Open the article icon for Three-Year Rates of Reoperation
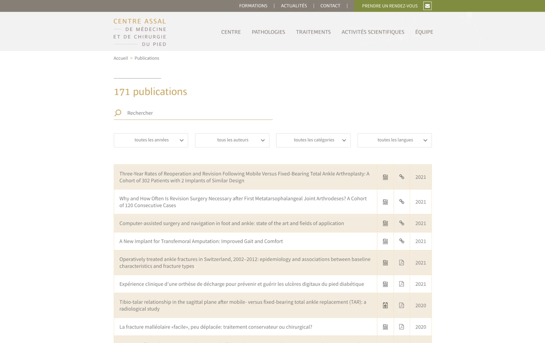 point(385,177)
